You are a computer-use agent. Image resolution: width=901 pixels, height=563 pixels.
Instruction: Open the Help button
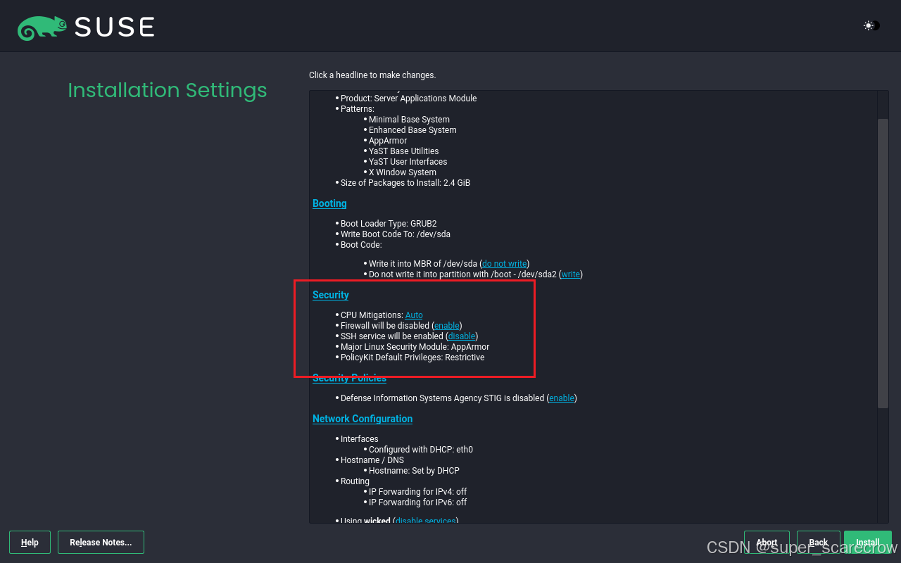(x=30, y=543)
